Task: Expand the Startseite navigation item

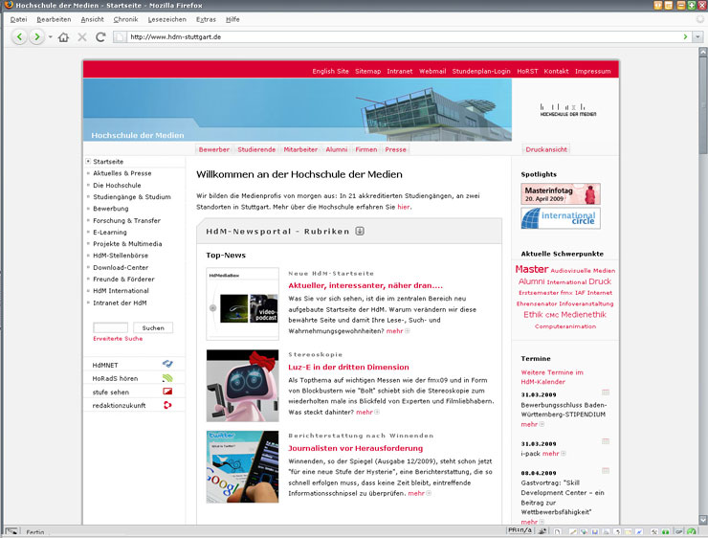Action: coord(88,161)
